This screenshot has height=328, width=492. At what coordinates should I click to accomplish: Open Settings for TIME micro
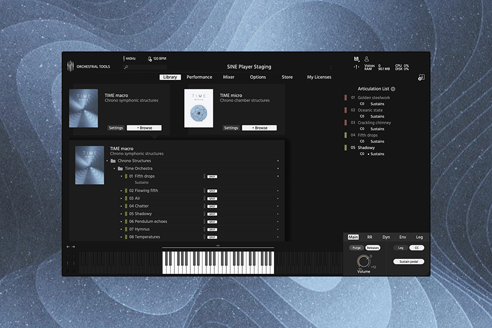point(231,128)
